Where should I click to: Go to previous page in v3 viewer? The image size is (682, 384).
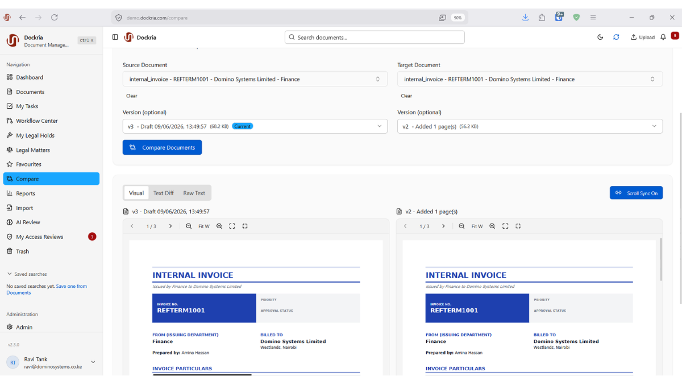click(132, 226)
